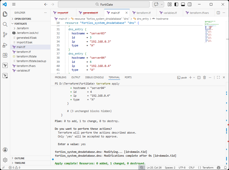This screenshot has height=170, width=229.
Task: Click the FortiGate command center search box
Action: [104, 4]
